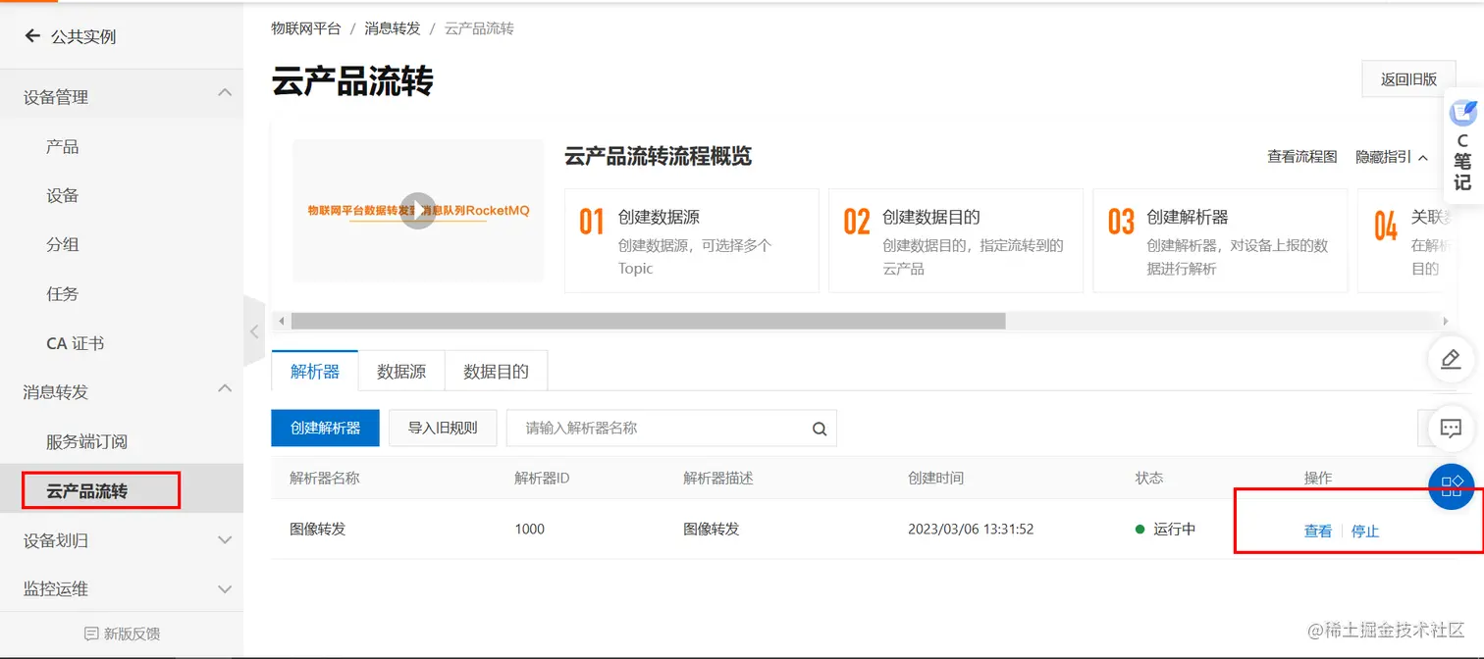Click the parser ID 1000 cell
This screenshot has height=659, width=1484.
click(529, 529)
